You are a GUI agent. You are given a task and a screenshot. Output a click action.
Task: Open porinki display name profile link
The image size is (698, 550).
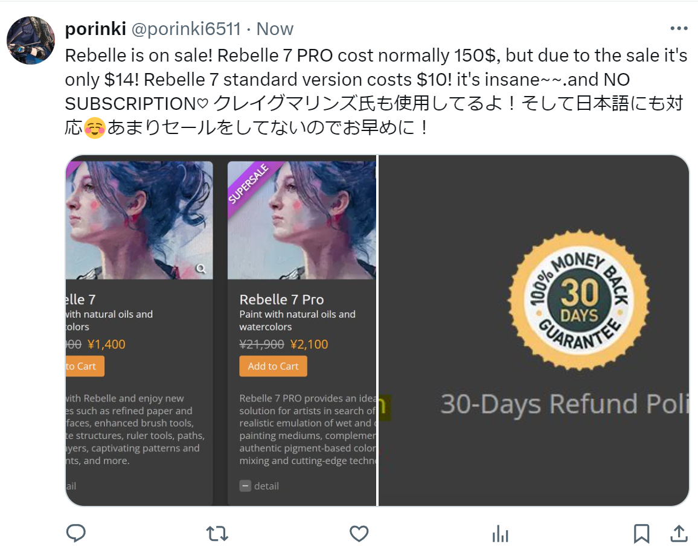click(96, 29)
